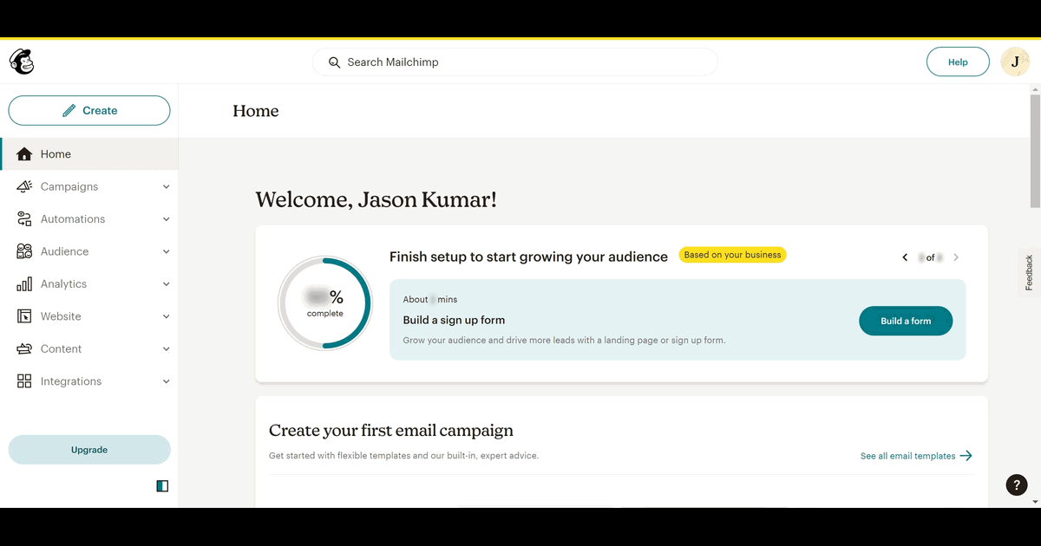
Task: Open Campaigns in the sidebar
Action: pyautogui.click(x=89, y=186)
